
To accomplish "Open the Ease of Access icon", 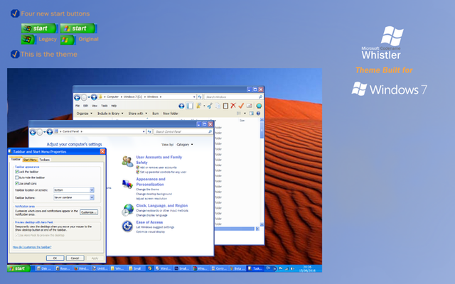I will click(127, 226).
